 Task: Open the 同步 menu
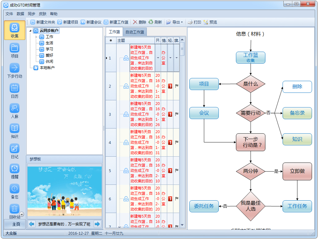tap(32, 14)
